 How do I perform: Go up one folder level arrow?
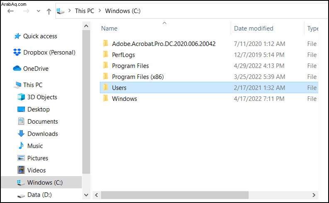tap(49, 11)
